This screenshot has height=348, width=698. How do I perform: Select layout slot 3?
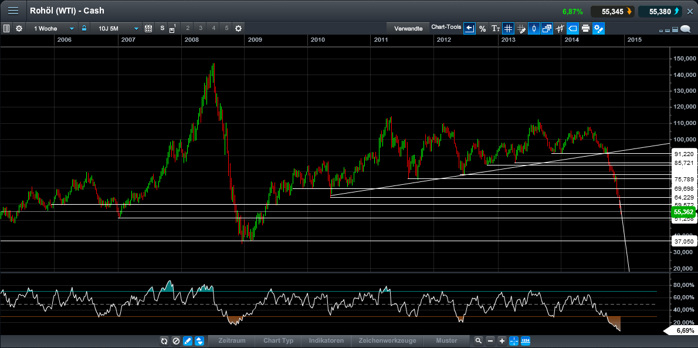[x=201, y=29]
